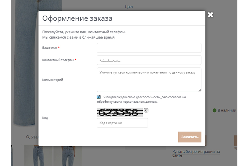The image size is (249, 166).
Task: Click the captcha image showing 623358
Action: tap(120, 112)
